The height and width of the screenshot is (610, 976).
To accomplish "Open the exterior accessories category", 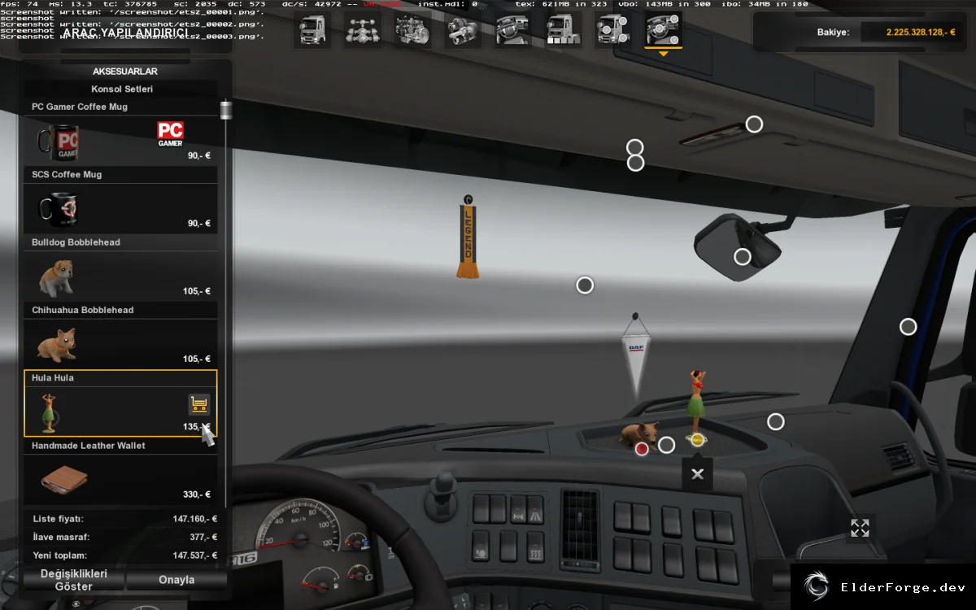I will [x=613, y=30].
